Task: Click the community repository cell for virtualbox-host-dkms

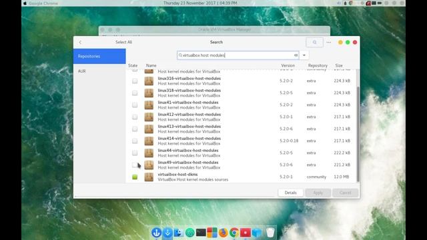Action: (x=316, y=177)
